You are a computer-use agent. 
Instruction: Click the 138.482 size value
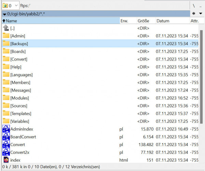(x=146, y=145)
